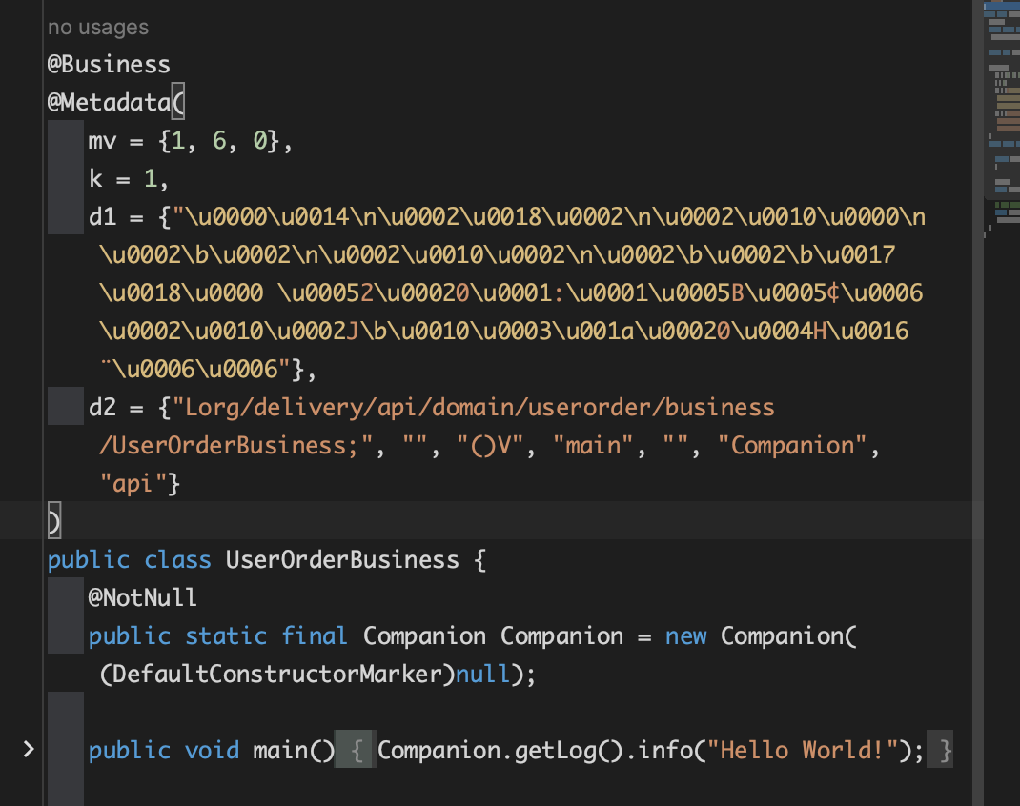The width and height of the screenshot is (1020, 806).
Task: Click the info method call
Action: point(665,751)
